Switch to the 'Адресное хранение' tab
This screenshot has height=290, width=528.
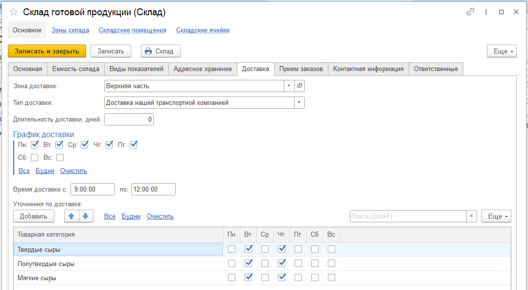click(203, 69)
